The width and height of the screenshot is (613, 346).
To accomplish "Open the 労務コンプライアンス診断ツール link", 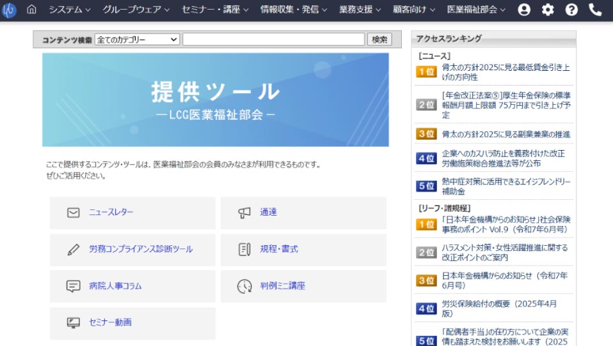I will click(141, 249).
